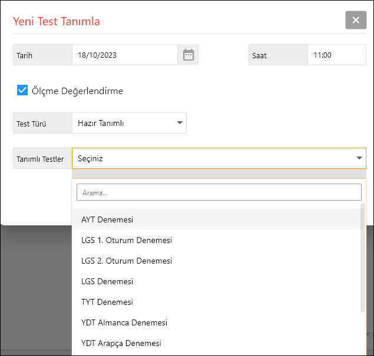
Task: Collapse the Tanımlı Testler dropdown arrow
Action: click(359, 158)
